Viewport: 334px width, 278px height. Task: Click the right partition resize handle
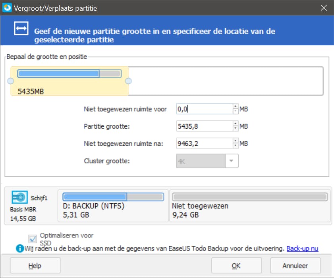[128, 81]
